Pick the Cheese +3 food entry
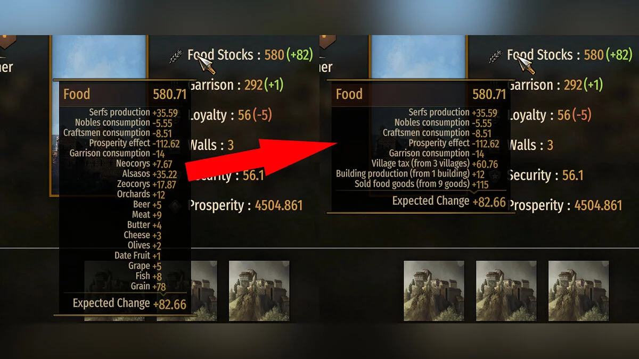The height and width of the screenshot is (359, 639). [x=143, y=235]
